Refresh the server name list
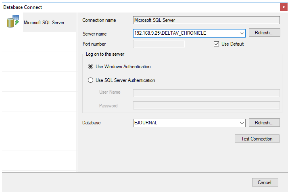 (264, 33)
